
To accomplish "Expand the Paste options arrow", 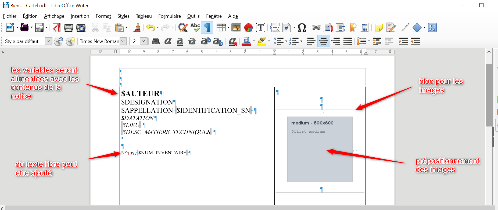I will point(126,28).
